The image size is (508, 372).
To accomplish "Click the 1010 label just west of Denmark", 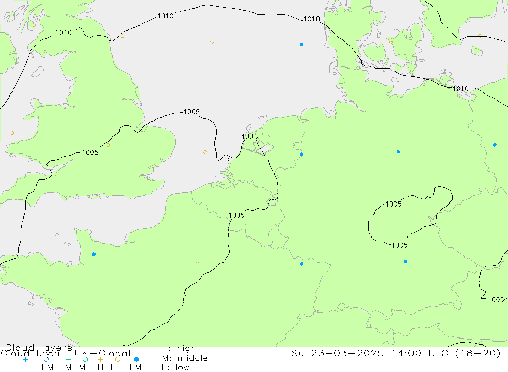I will click(312, 19).
